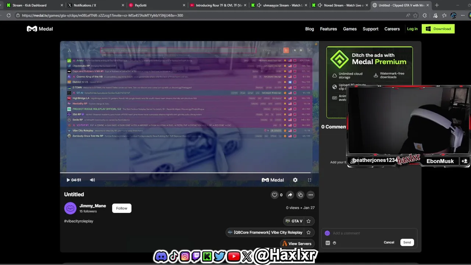Switch to uhmaayyze Stream tab

(x=280, y=5)
